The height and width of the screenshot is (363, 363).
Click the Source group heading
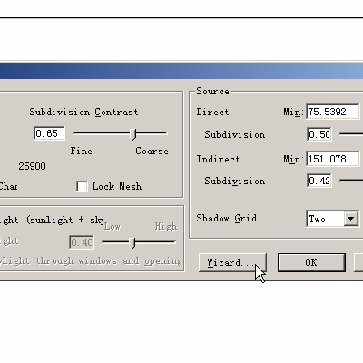(x=212, y=91)
